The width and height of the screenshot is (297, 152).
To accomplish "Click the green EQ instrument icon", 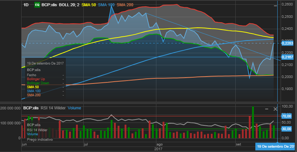I will (37, 5).
